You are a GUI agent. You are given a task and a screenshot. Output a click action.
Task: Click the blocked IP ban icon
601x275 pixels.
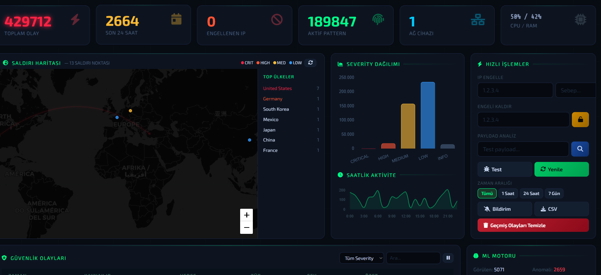tap(277, 20)
